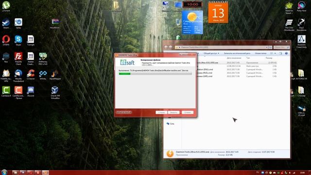Click Записать на оптический диск in Explorer

pyautogui.click(x=237, y=53)
